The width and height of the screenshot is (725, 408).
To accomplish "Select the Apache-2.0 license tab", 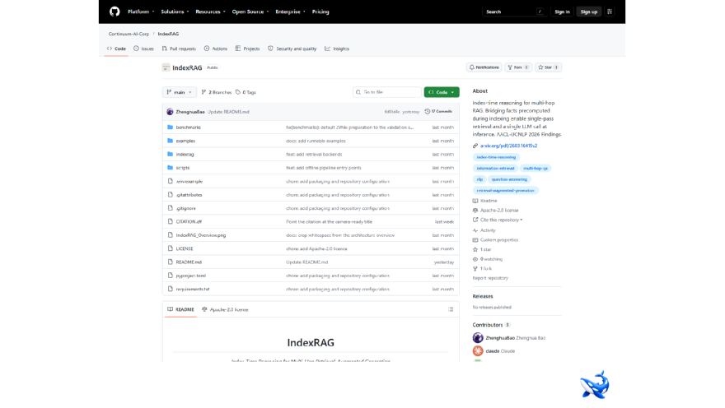I will click(225, 309).
